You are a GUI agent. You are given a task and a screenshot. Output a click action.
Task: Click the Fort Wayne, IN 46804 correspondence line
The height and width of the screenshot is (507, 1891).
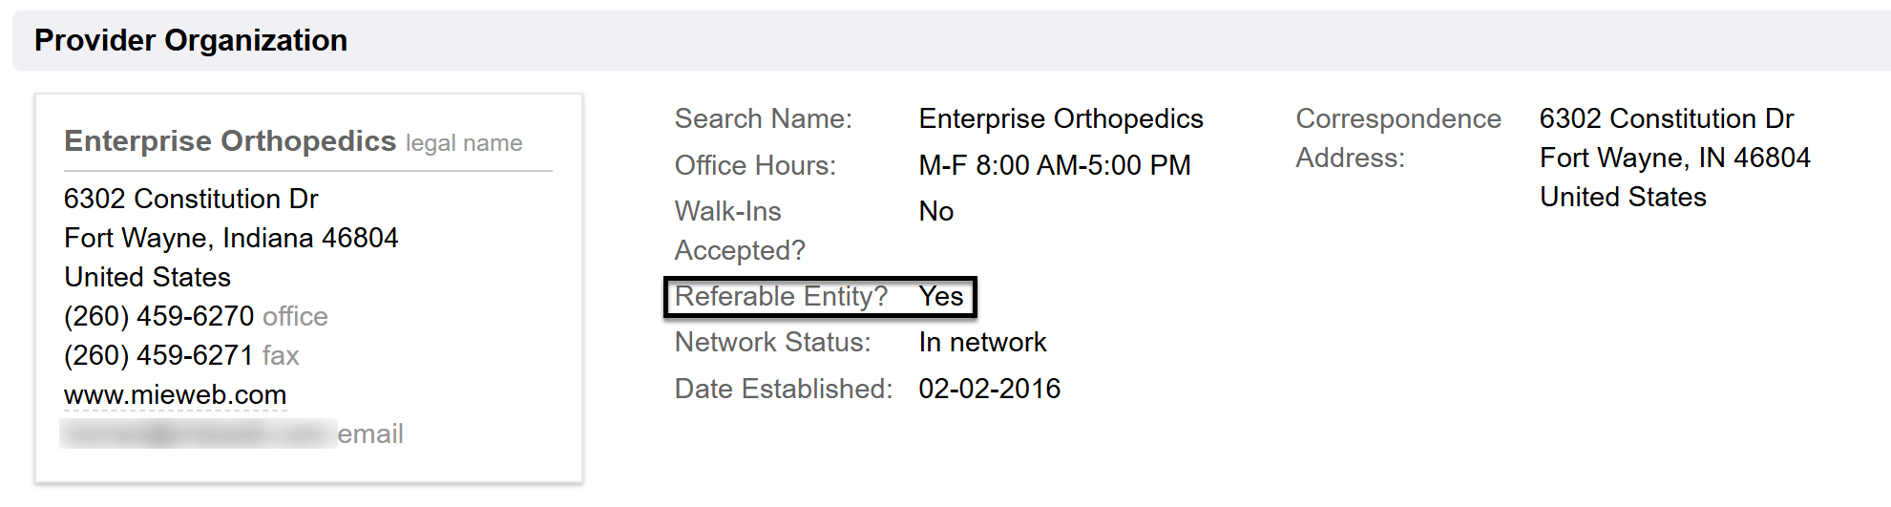pyautogui.click(x=1674, y=158)
